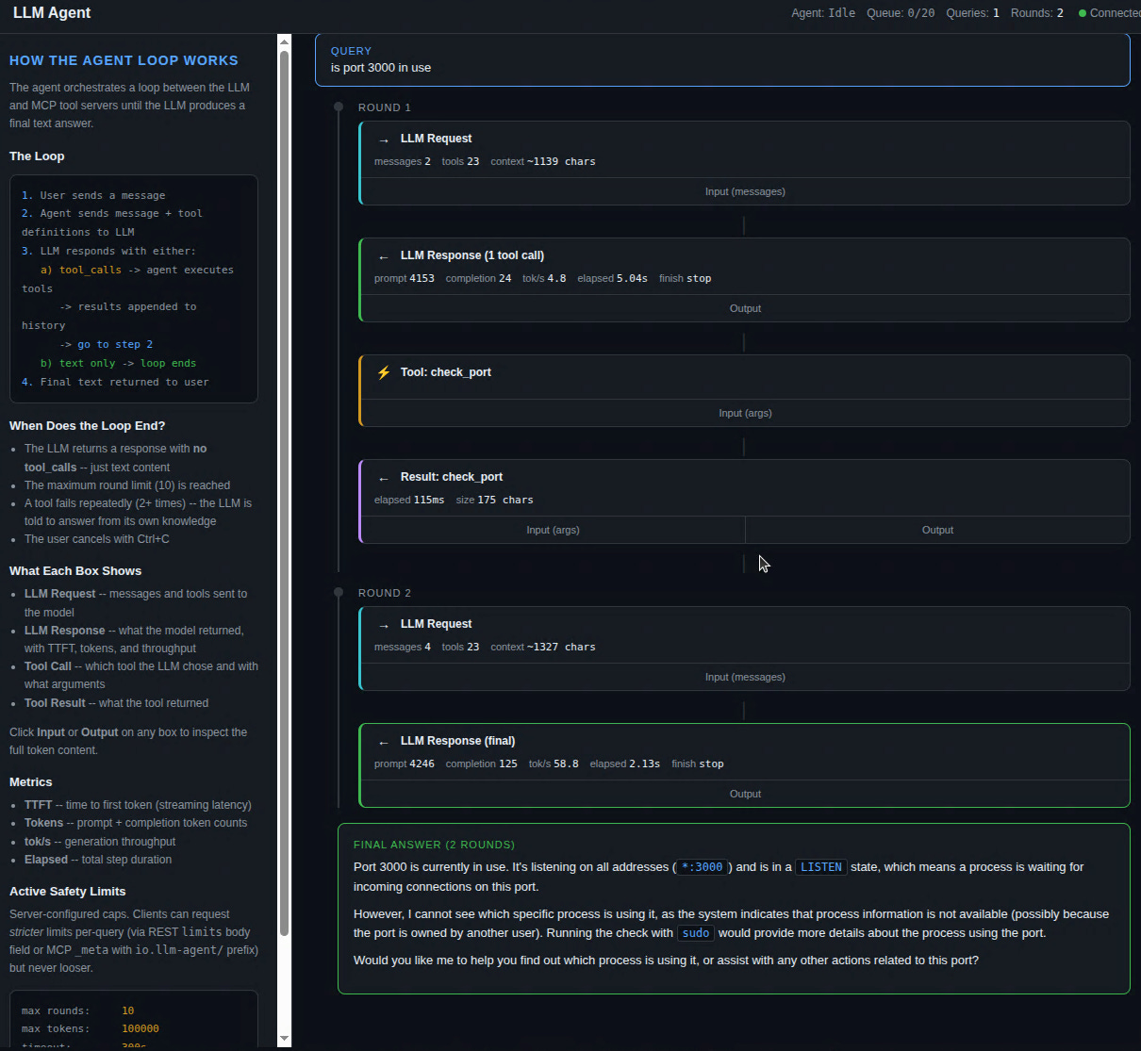The height and width of the screenshot is (1051, 1141).
Task: Click '1. User sends a message' line
Action: [x=93, y=195]
